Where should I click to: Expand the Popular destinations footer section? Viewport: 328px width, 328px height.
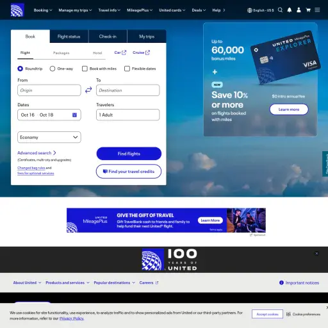115,283
